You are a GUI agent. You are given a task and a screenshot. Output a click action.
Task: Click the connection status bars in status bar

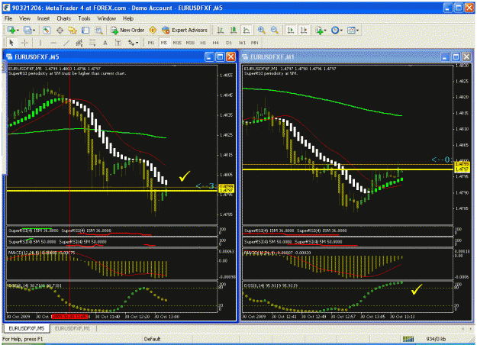[x=408, y=339]
